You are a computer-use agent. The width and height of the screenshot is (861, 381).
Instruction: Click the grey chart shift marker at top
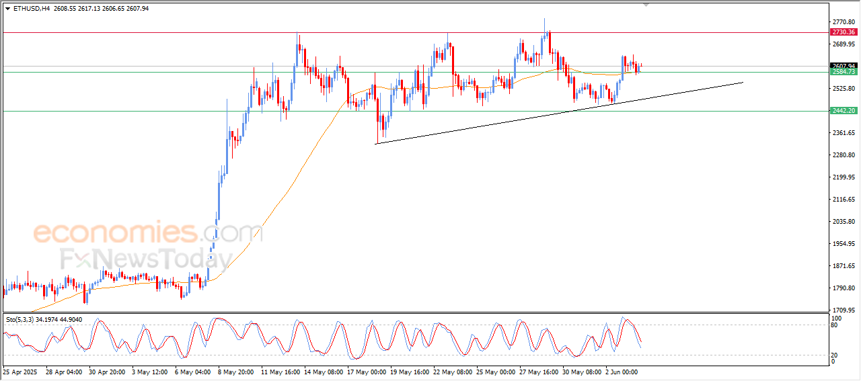pyautogui.click(x=646, y=5)
